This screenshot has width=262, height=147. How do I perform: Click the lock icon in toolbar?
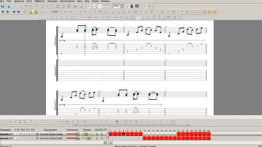(187, 12)
